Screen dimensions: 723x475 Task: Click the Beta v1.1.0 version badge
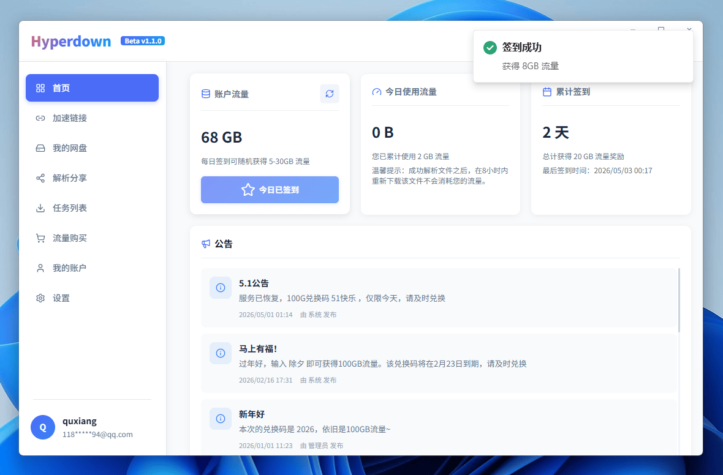click(x=143, y=41)
